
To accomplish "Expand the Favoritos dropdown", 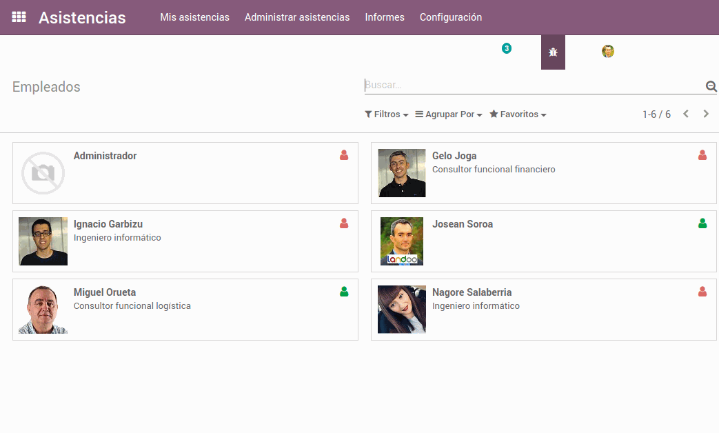I will click(518, 114).
